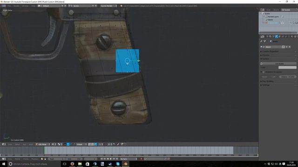Jump to the last frame

[x=117, y=159]
